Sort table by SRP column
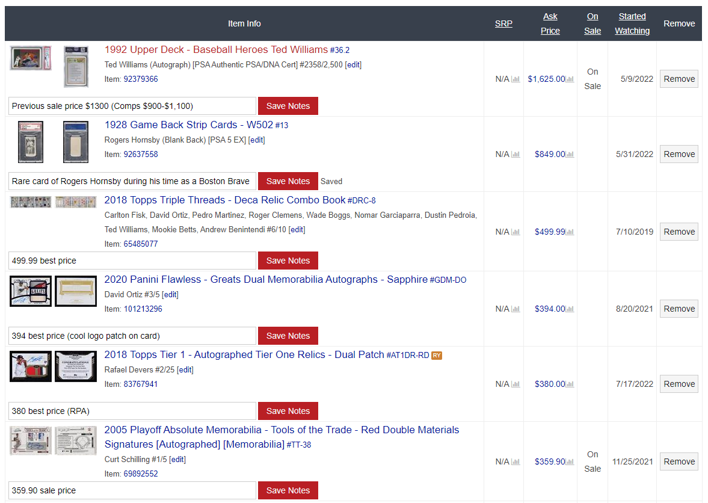Image resolution: width=708 pixels, height=503 pixels. click(503, 23)
